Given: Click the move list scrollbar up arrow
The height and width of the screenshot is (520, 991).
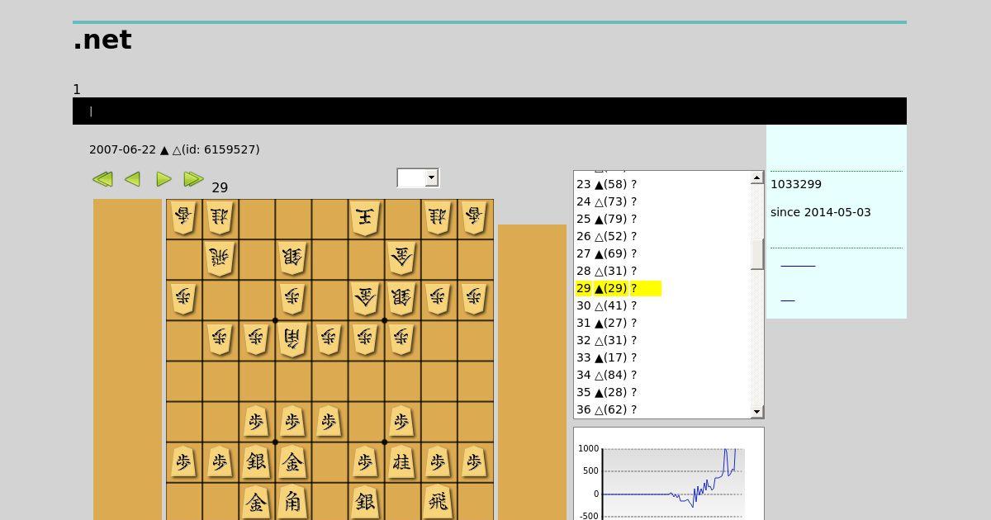Looking at the screenshot, I should coord(756,177).
